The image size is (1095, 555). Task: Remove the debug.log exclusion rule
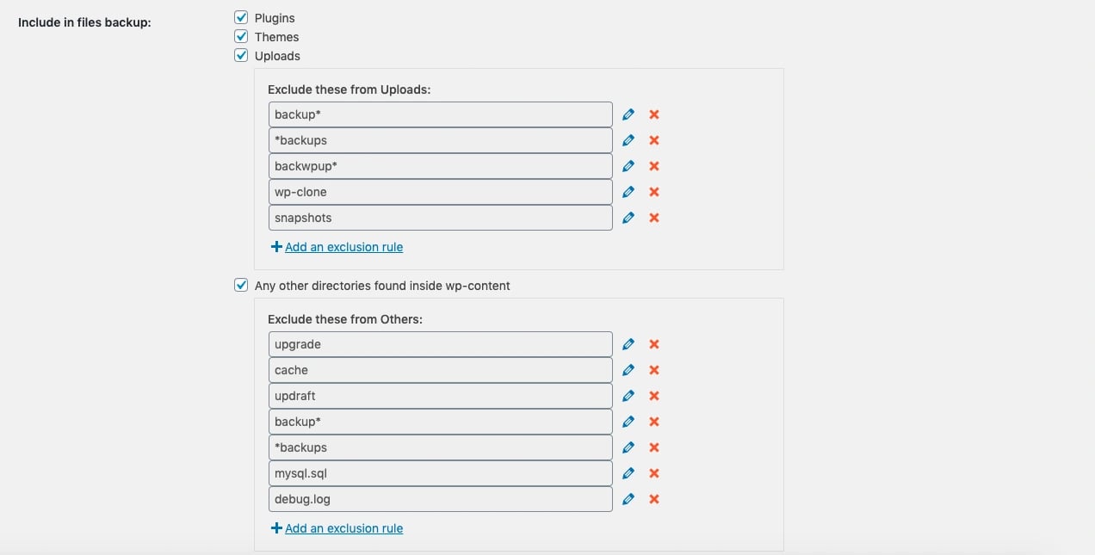[654, 499]
